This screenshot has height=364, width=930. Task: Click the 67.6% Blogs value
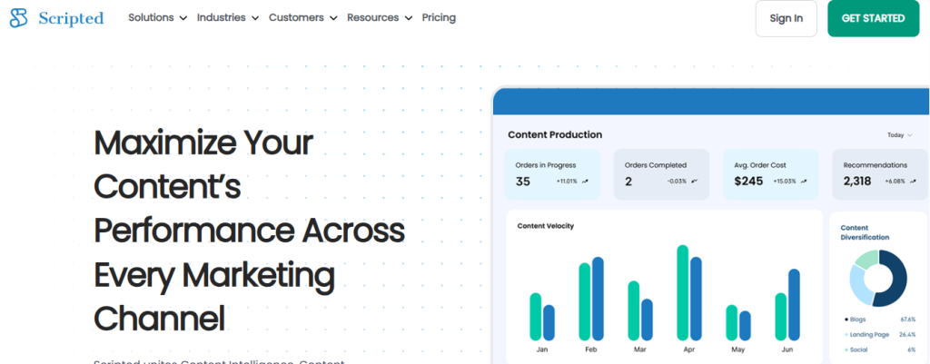tap(907, 320)
